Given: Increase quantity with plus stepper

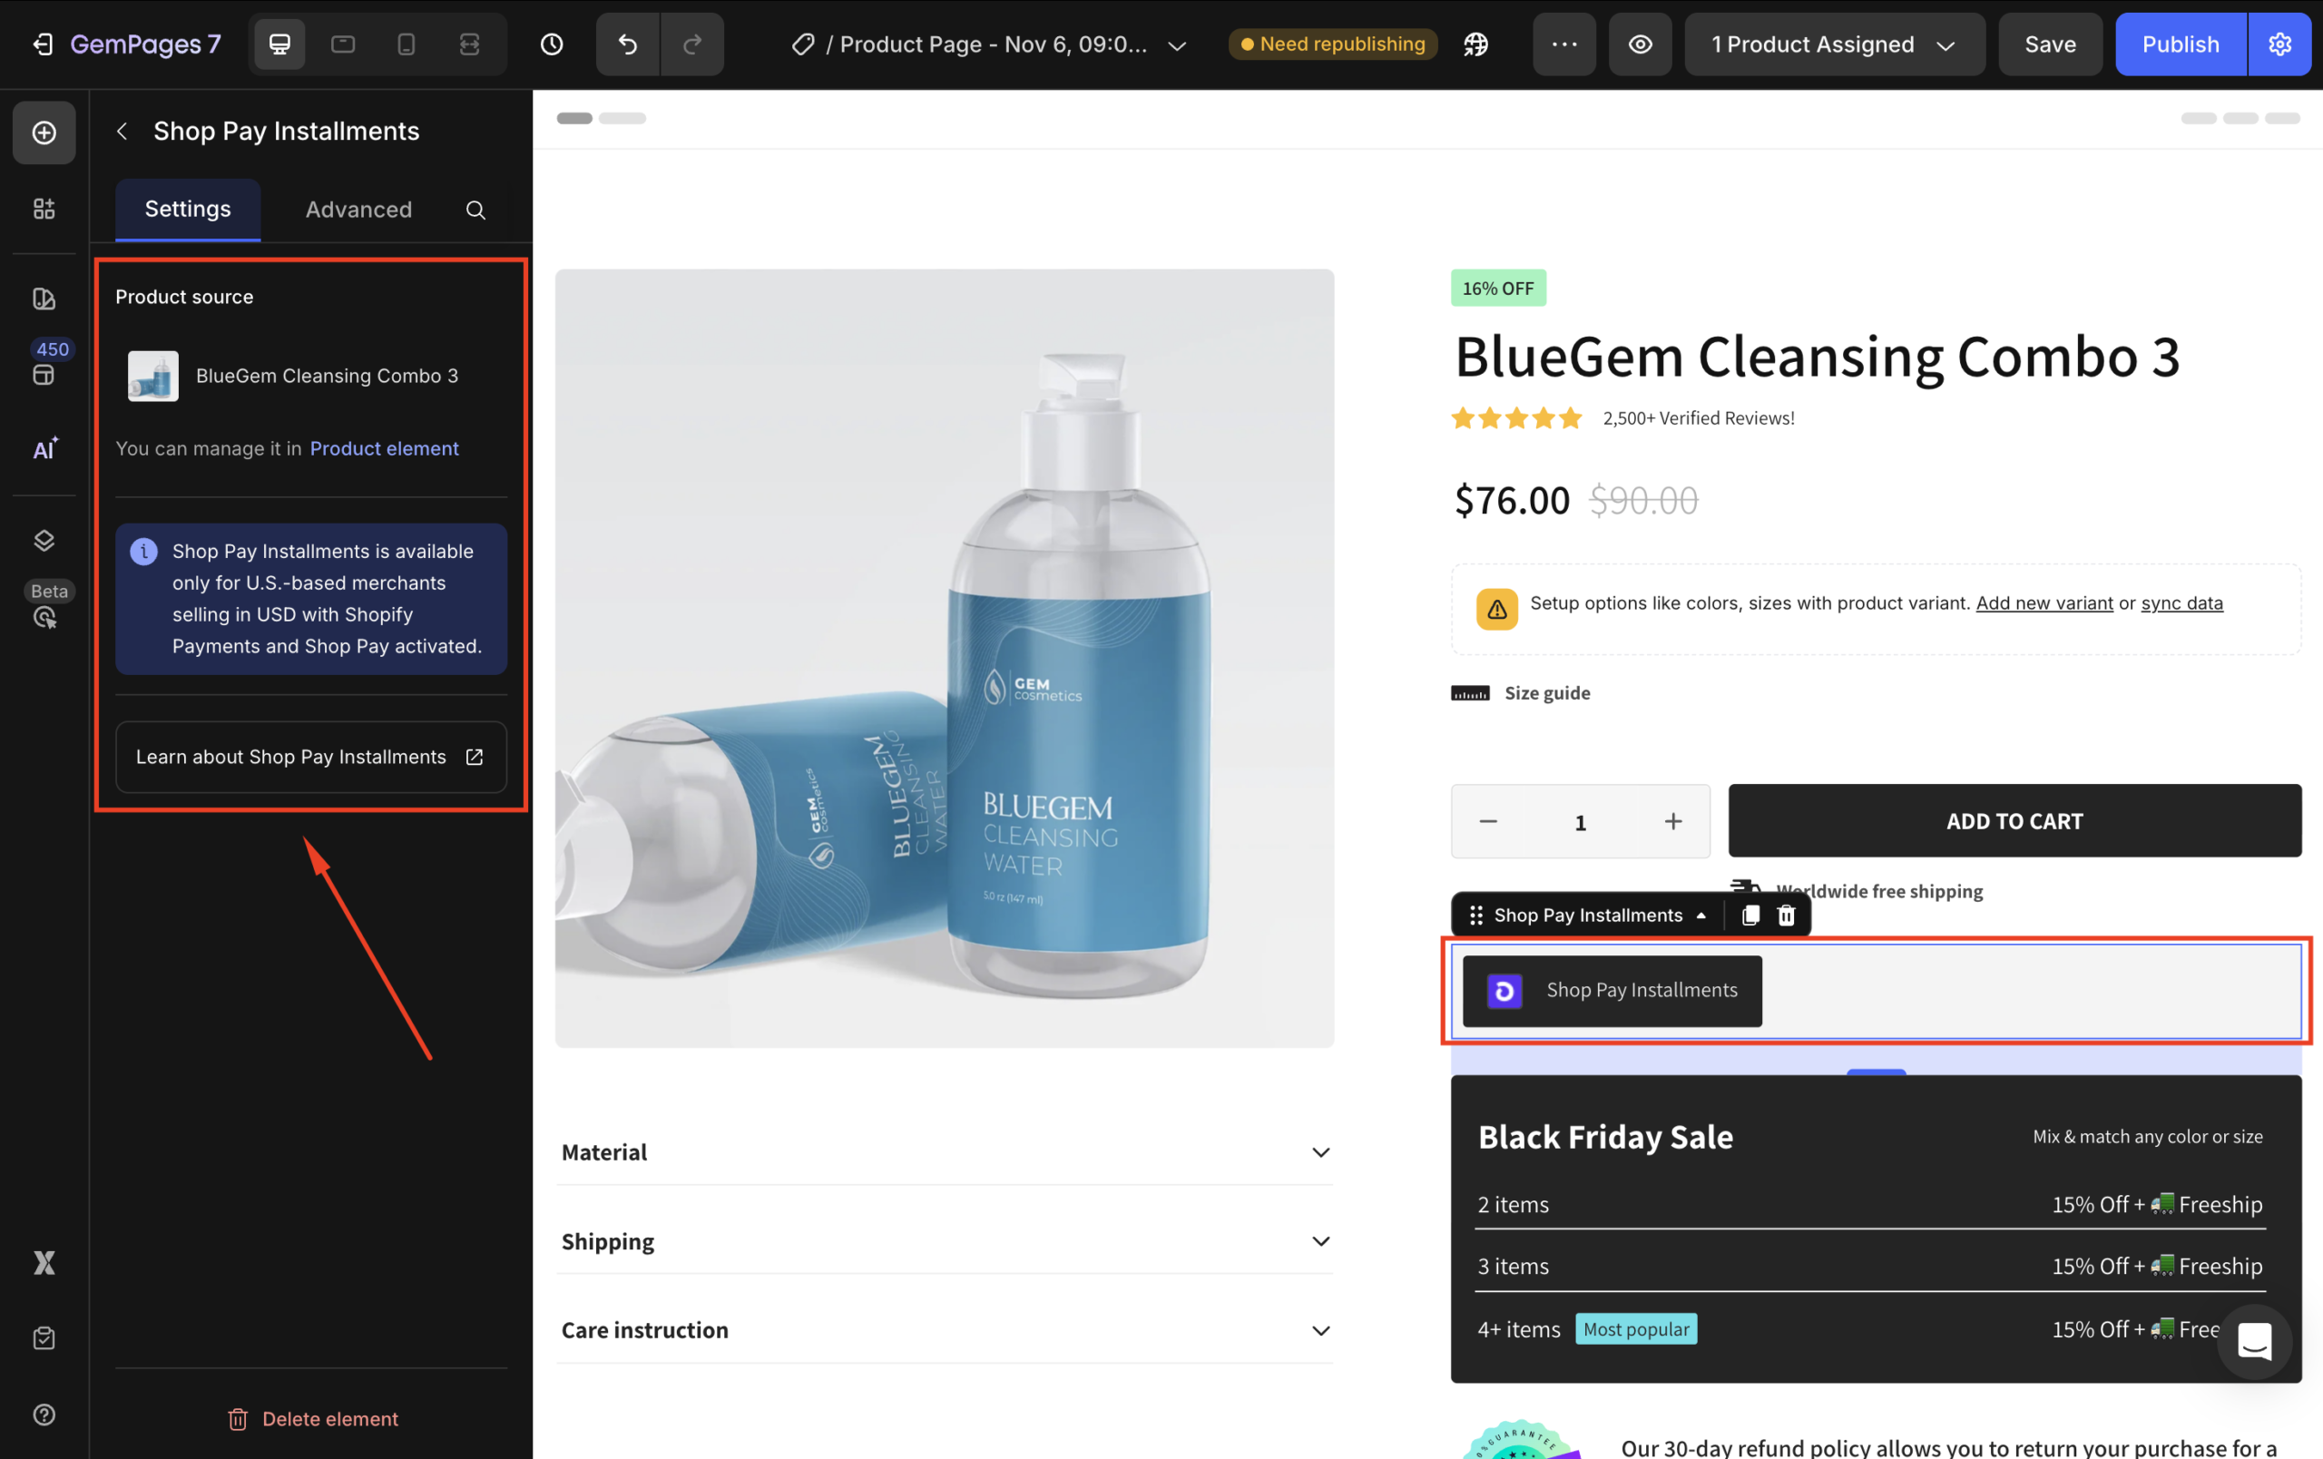Looking at the screenshot, I should tap(1672, 821).
